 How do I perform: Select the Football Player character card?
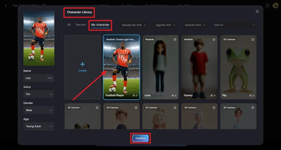click(122, 67)
